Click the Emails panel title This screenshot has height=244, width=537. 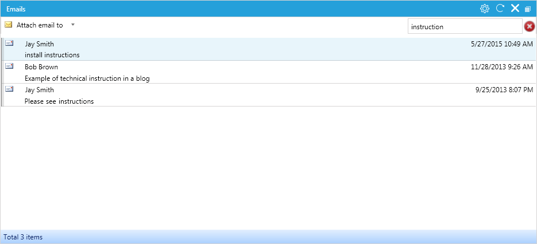[16, 9]
